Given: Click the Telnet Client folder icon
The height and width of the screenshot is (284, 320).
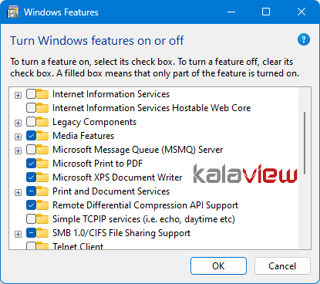Looking at the screenshot, I should [x=42, y=245].
